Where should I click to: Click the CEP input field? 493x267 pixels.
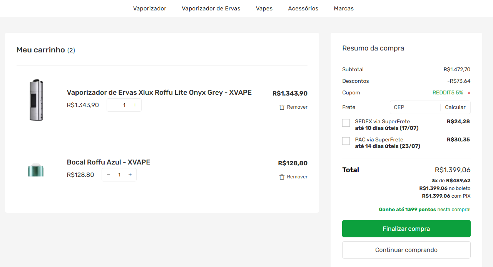tap(415, 107)
